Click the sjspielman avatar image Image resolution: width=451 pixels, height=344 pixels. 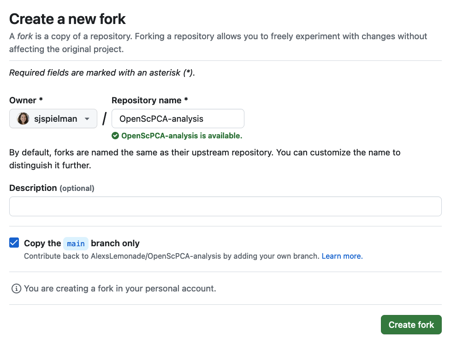23,119
